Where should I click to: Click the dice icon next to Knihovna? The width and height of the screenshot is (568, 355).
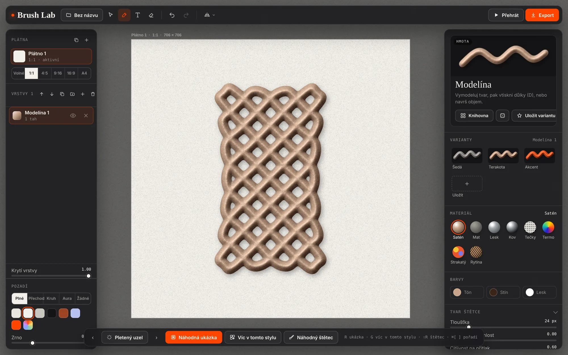point(502,116)
